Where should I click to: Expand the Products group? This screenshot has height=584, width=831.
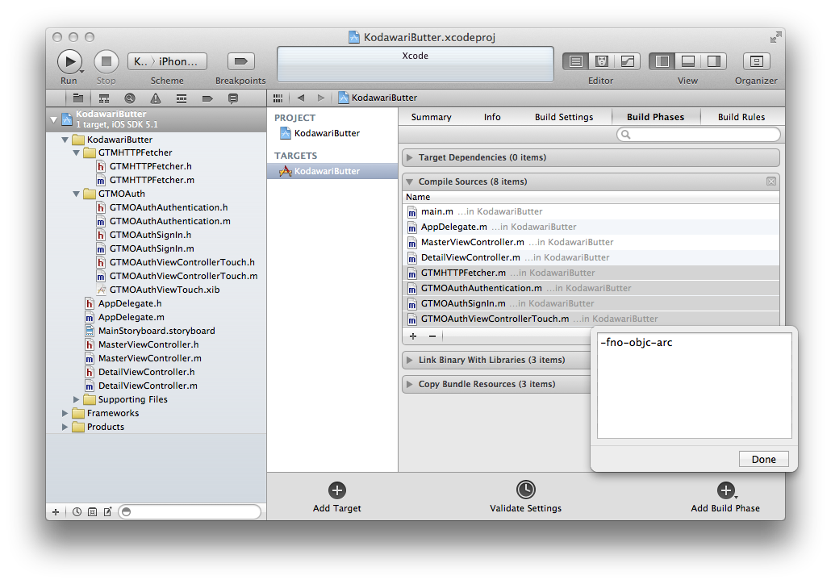pyautogui.click(x=65, y=428)
